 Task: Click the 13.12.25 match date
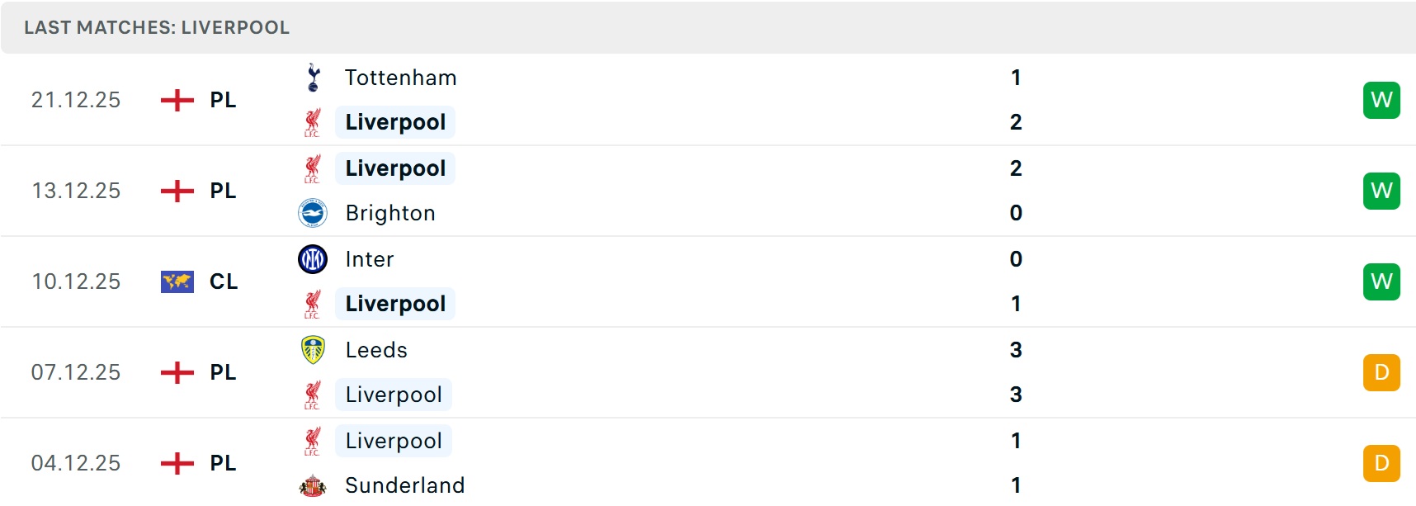pos(76,191)
